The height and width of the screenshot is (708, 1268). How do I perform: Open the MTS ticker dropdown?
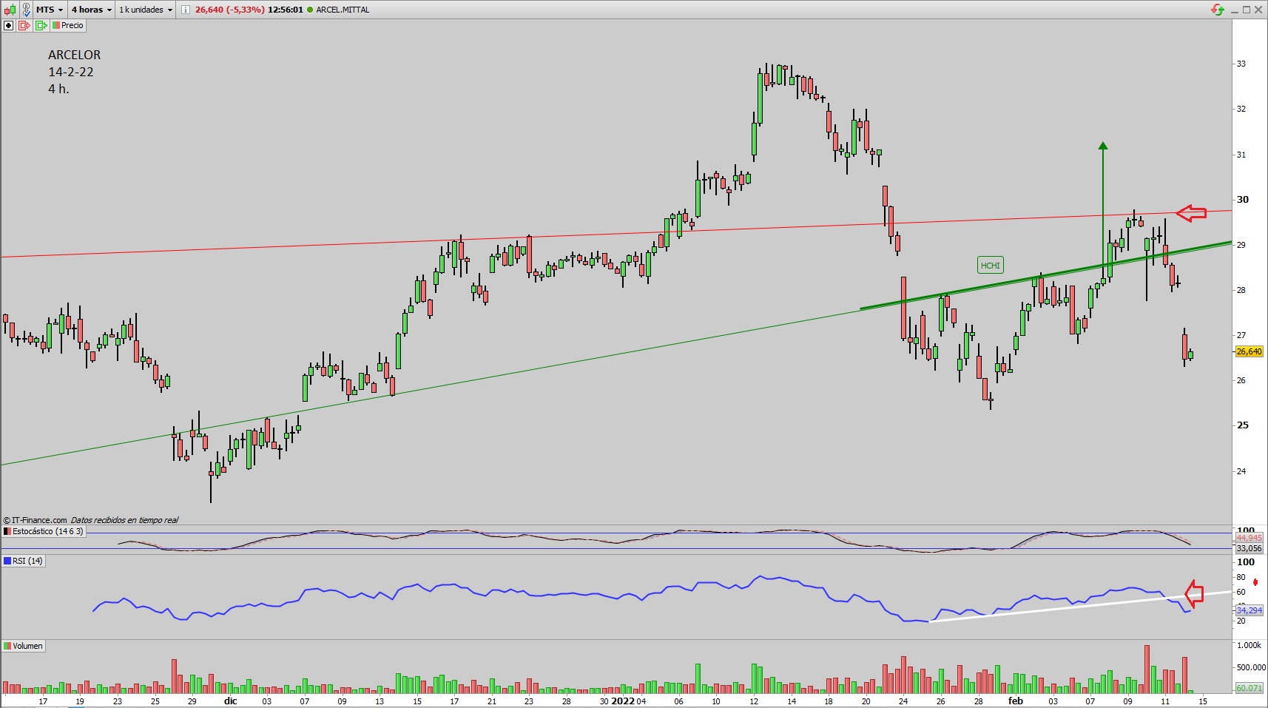tap(50, 10)
